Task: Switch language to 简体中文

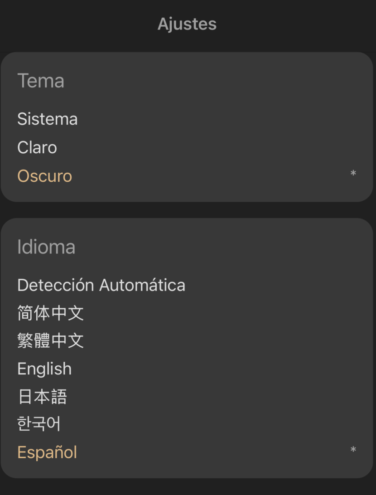Action: 50,313
